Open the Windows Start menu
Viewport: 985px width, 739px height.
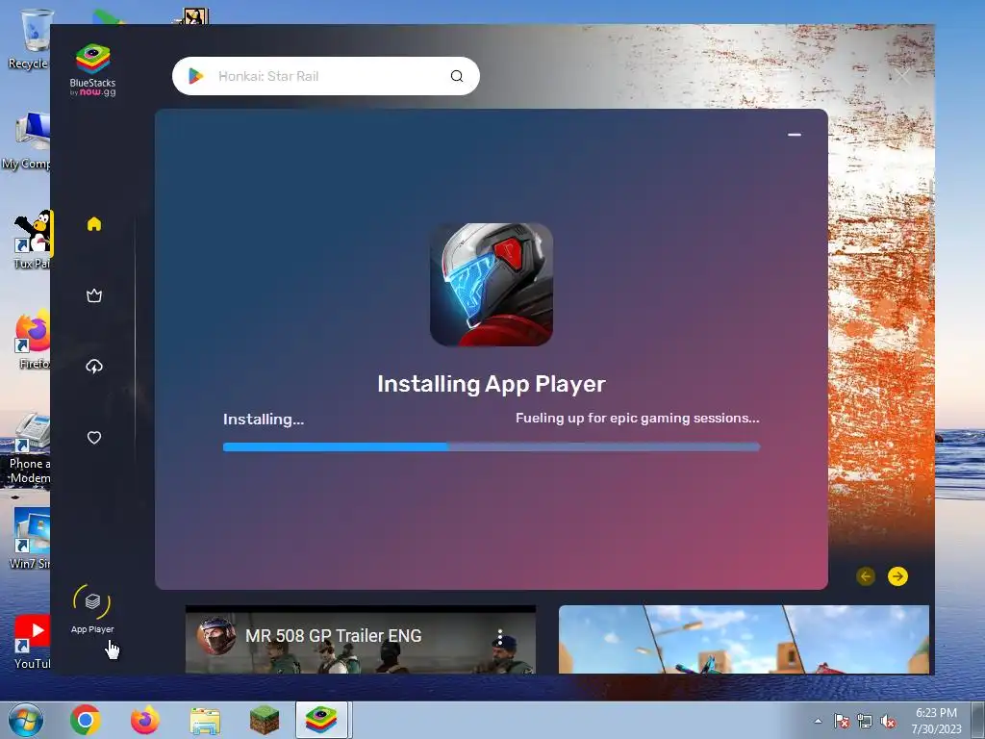click(x=25, y=720)
